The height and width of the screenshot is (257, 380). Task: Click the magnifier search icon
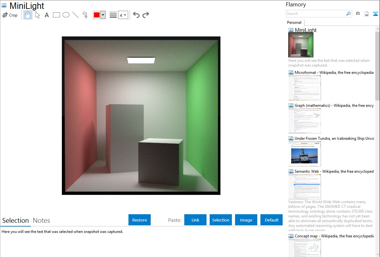pos(348,14)
